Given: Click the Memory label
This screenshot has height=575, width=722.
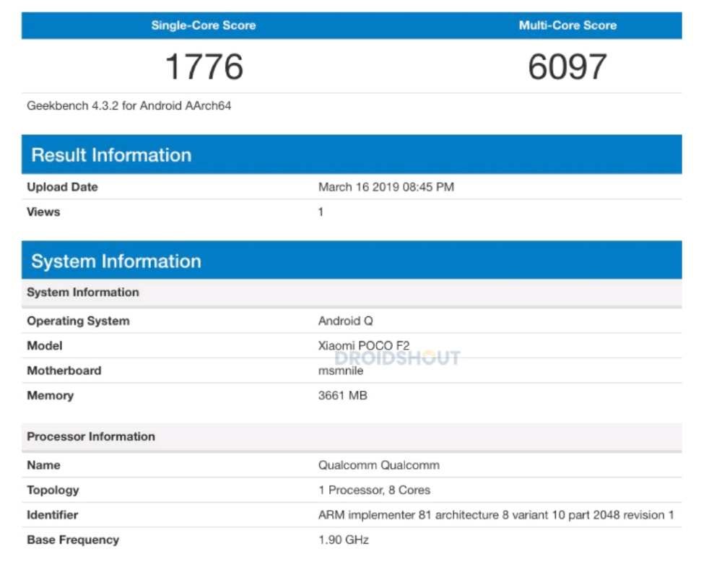Looking at the screenshot, I should click(51, 396).
